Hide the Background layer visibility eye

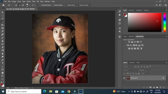pyautogui.click(x=124, y=78)
